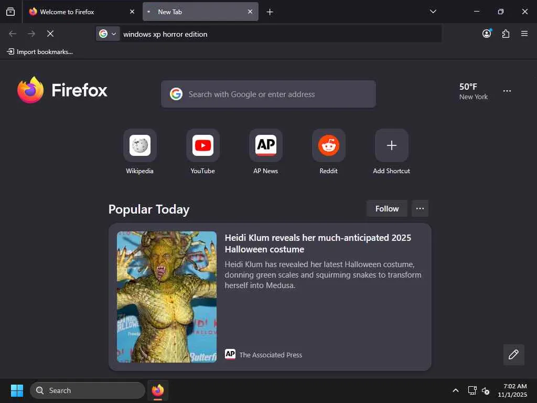The height and width of the screenshot is (403, 537).
Task: Open the Firefox account icon
Action: pos(487,33)
